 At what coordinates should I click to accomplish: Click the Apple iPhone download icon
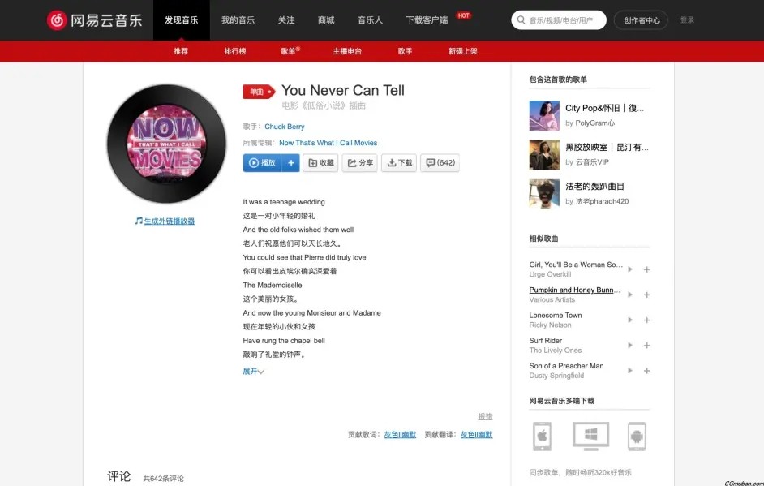(x=542, y=436)
